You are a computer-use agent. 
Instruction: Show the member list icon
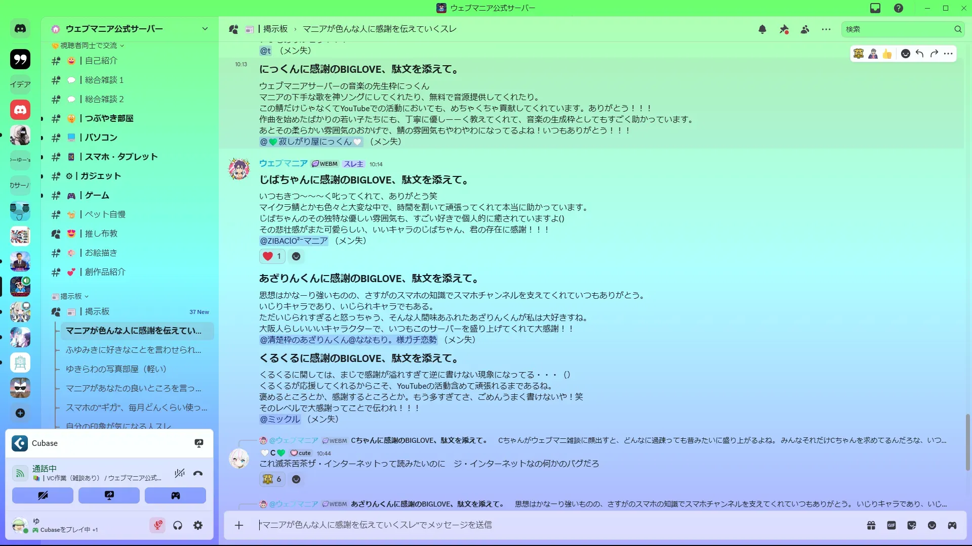tap(805, 29)
